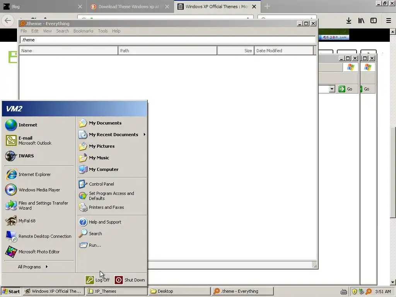396x297 pixels.
Task: Sort results by Date Modified column
Action: tap(284, 51)
